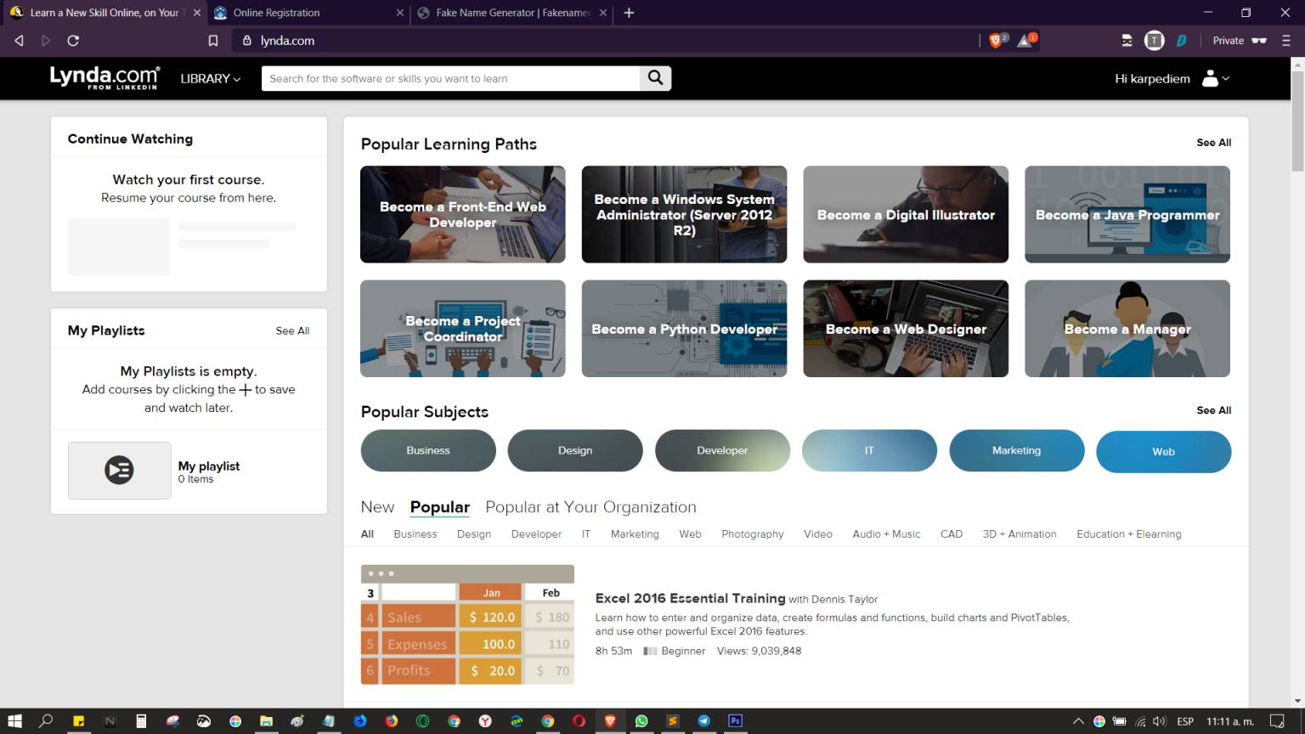The height and width of the screenshot is (734, 1305).
Task: Open Windows Start menu
Action: 14,721
